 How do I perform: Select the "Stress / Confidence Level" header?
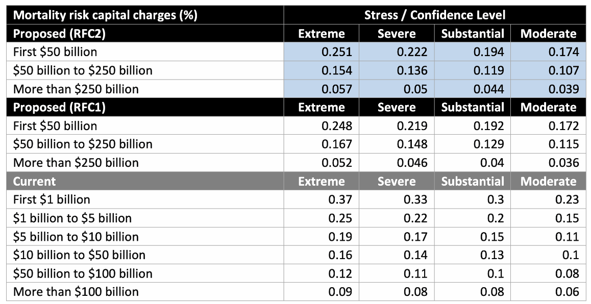[x=435, y=15]
